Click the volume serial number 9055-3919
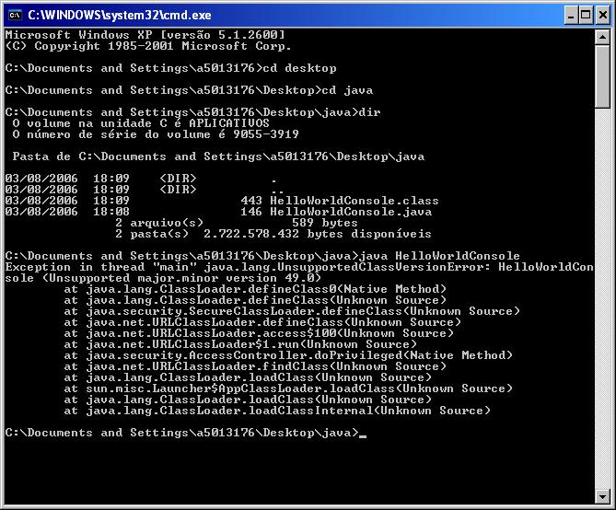This screenshot has height=510, width=616. (266, 134)
